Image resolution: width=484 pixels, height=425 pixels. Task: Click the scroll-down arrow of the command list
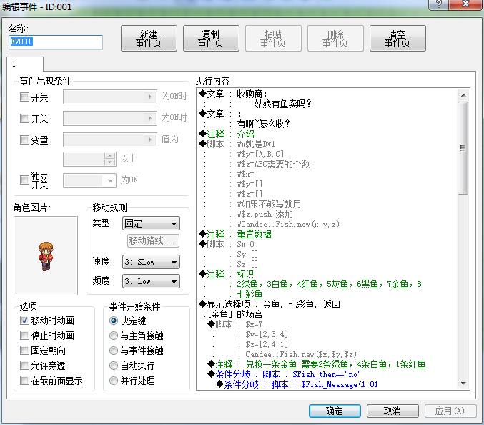point(463,384)
